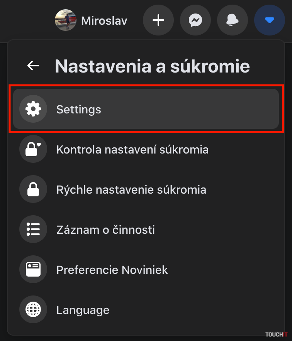Collapse the account dropdown arrow
This screenshot has width=292, height=341.
pyautogui.click(x=269, y=20)
